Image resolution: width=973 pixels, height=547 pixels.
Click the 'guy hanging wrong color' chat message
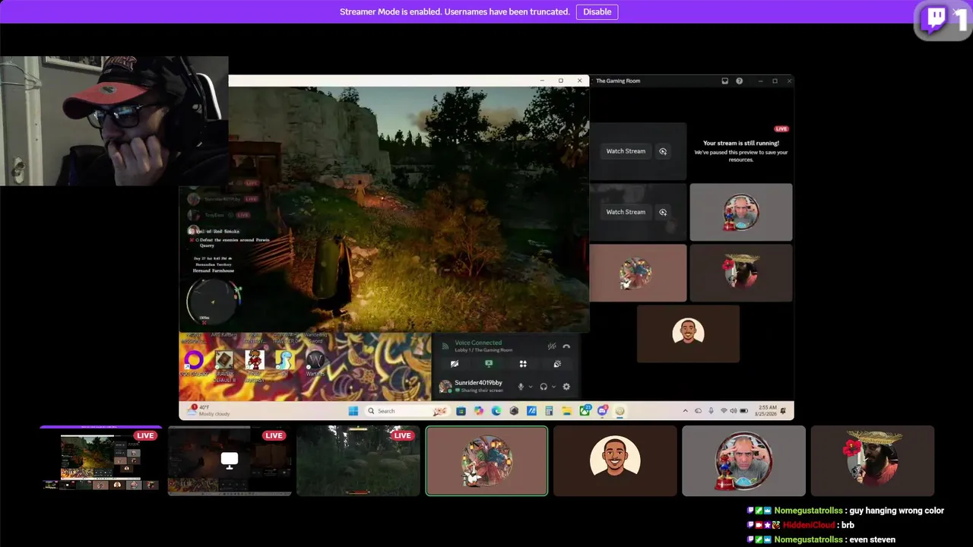896,511
